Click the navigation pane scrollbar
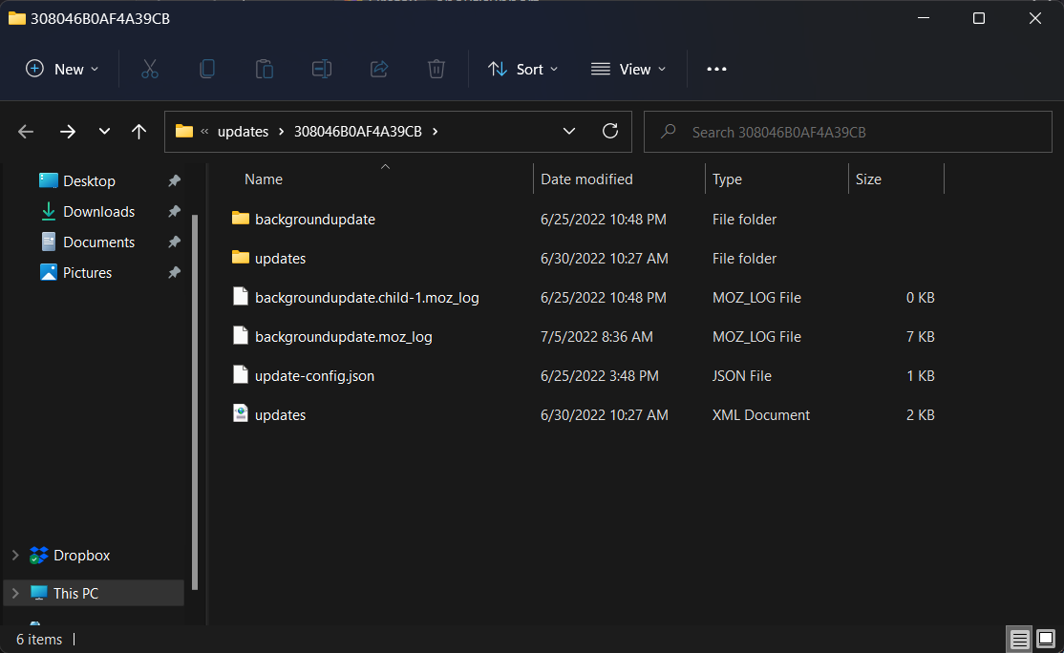1064x653 pixels. [x=196, y=401]
